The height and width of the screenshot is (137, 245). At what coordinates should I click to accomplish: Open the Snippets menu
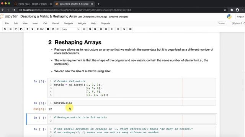106,24
